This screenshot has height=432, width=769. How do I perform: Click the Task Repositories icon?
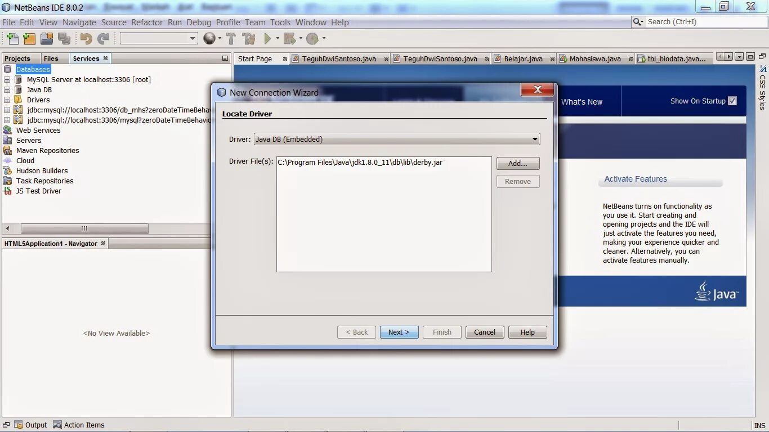tap(7, 181)
